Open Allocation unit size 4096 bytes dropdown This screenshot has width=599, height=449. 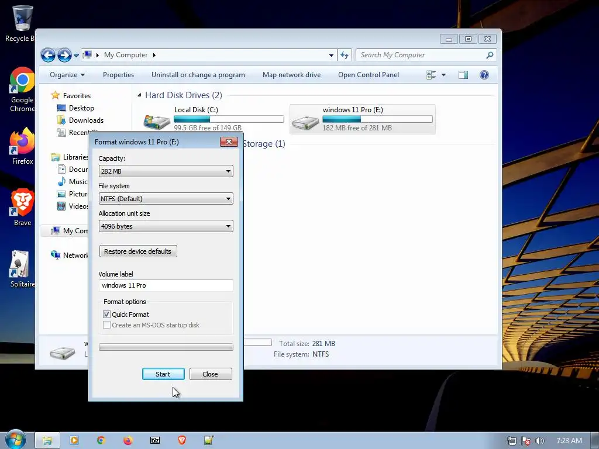166,226
